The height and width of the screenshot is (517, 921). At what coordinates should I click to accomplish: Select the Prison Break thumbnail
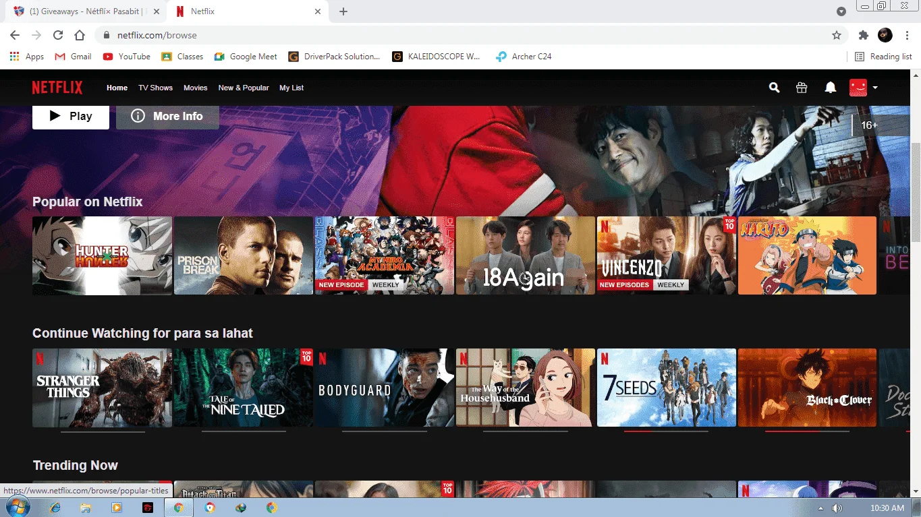[x=244, y=255]
